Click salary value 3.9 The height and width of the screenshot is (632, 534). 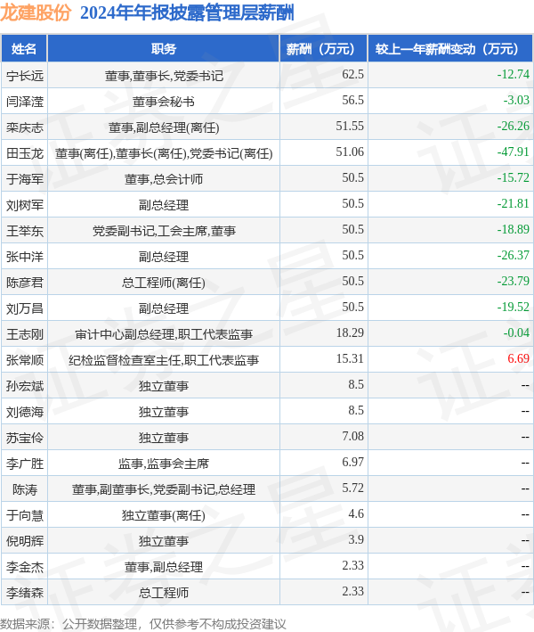coord(356,539)
